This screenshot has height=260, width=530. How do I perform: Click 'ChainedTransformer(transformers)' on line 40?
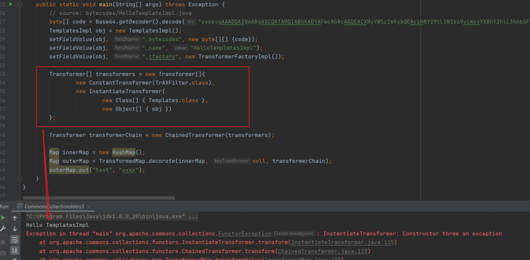(x=218, y=135)
